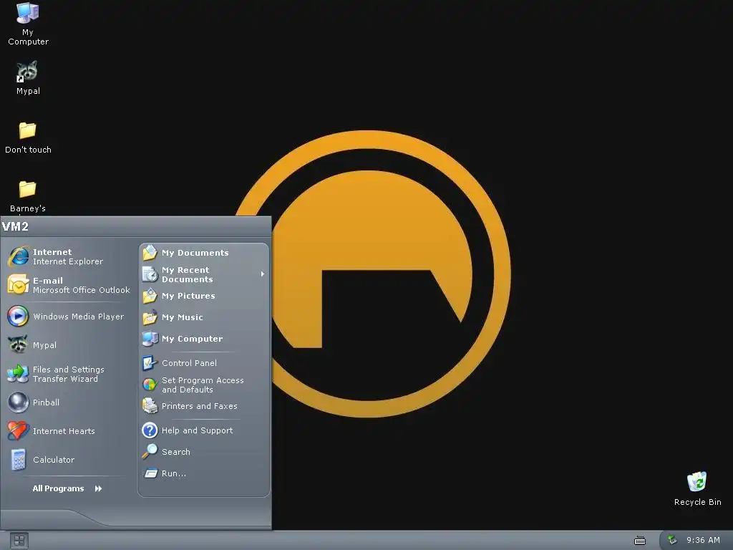Screen dimensions: 733x550
Task: Open My Documents in Start menu
Action: [x=204, y=253]
